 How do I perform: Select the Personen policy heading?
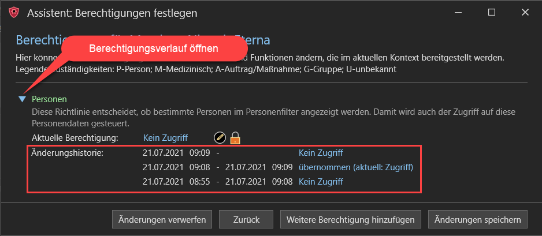49,99
